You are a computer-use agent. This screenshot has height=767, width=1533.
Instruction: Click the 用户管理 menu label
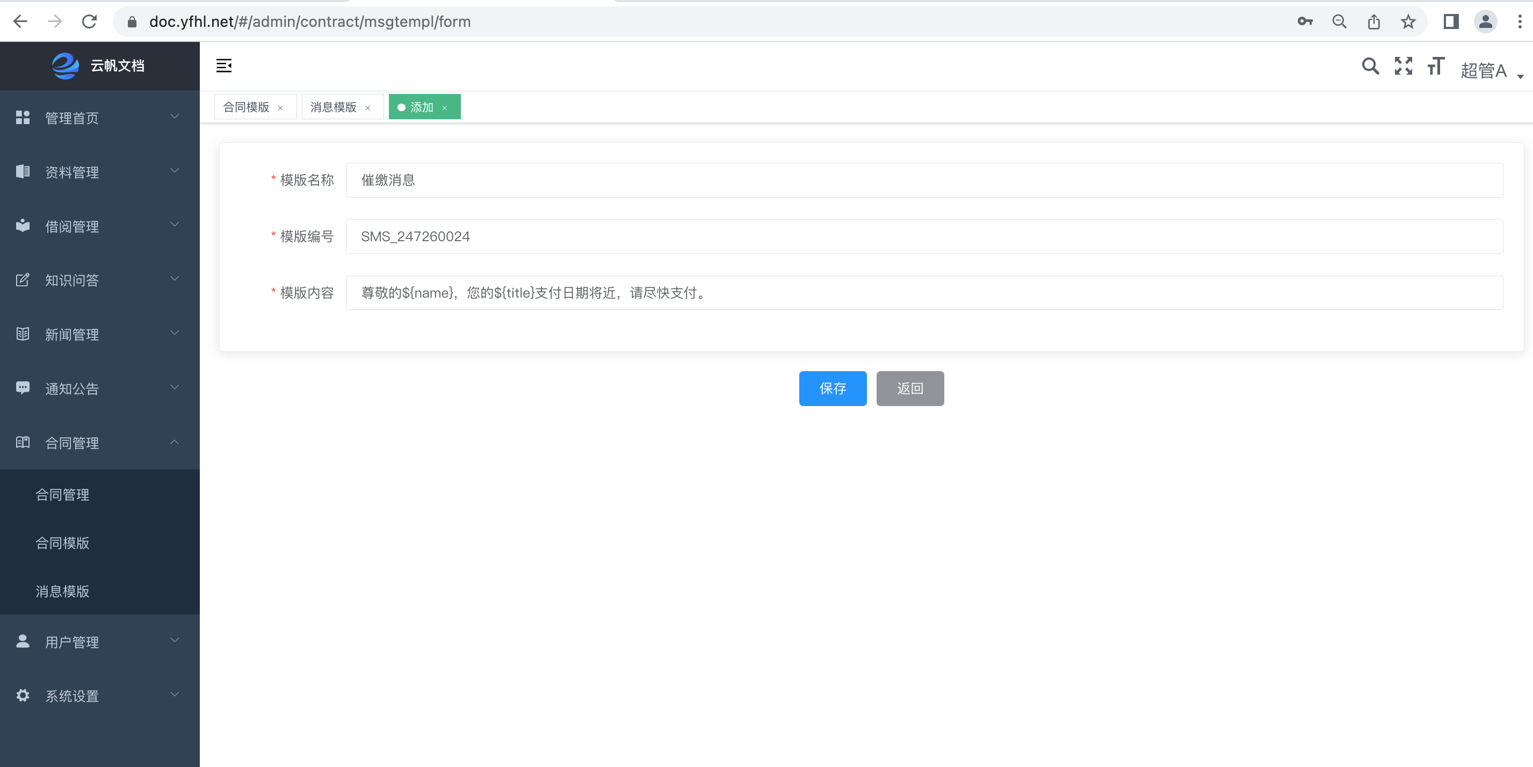click(72, 642)
